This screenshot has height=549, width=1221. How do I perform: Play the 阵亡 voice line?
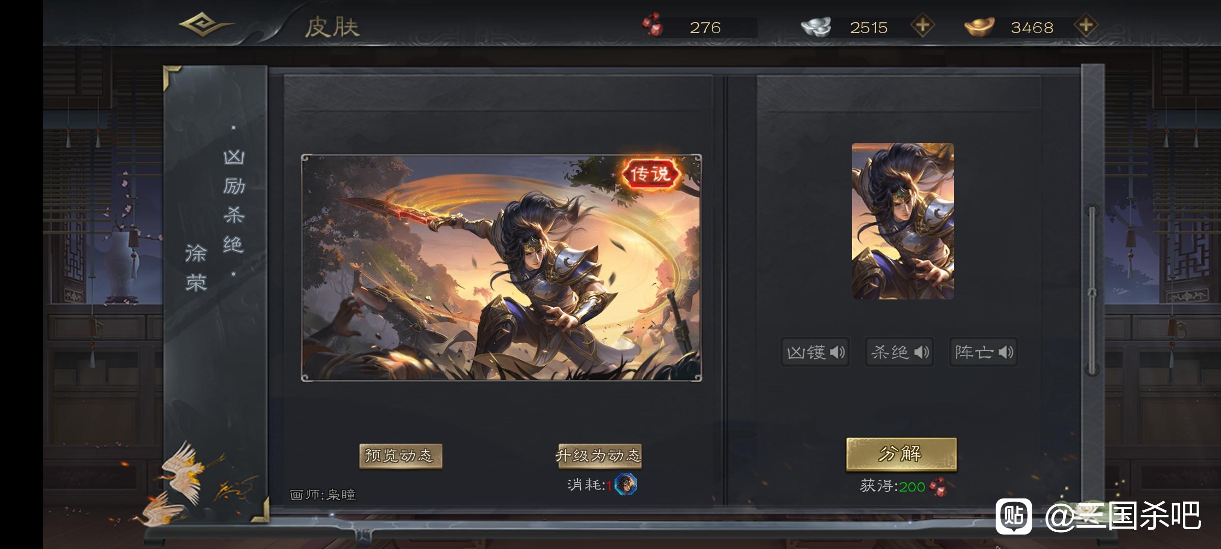coord(984,352)
